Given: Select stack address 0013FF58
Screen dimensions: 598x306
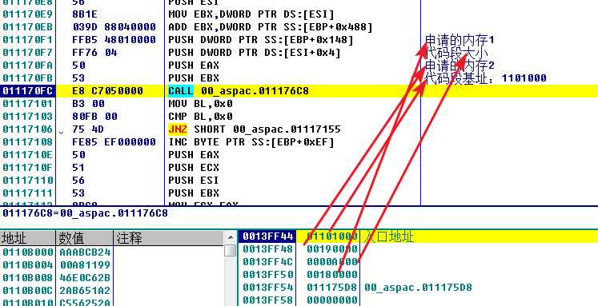Looking at the screenshot, I should (x=268, y=300).
